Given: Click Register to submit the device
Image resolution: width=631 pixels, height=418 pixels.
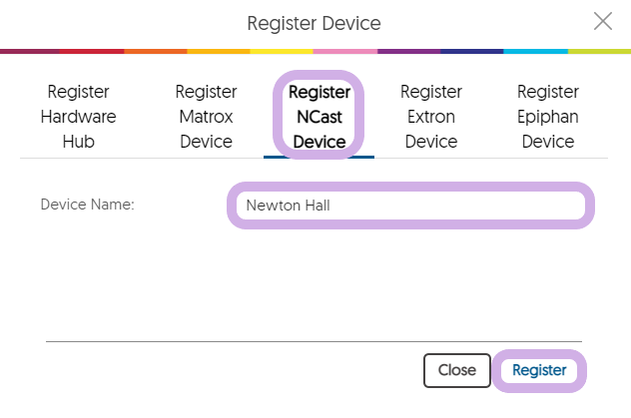Looking at the screenshot, I should 539,370.
